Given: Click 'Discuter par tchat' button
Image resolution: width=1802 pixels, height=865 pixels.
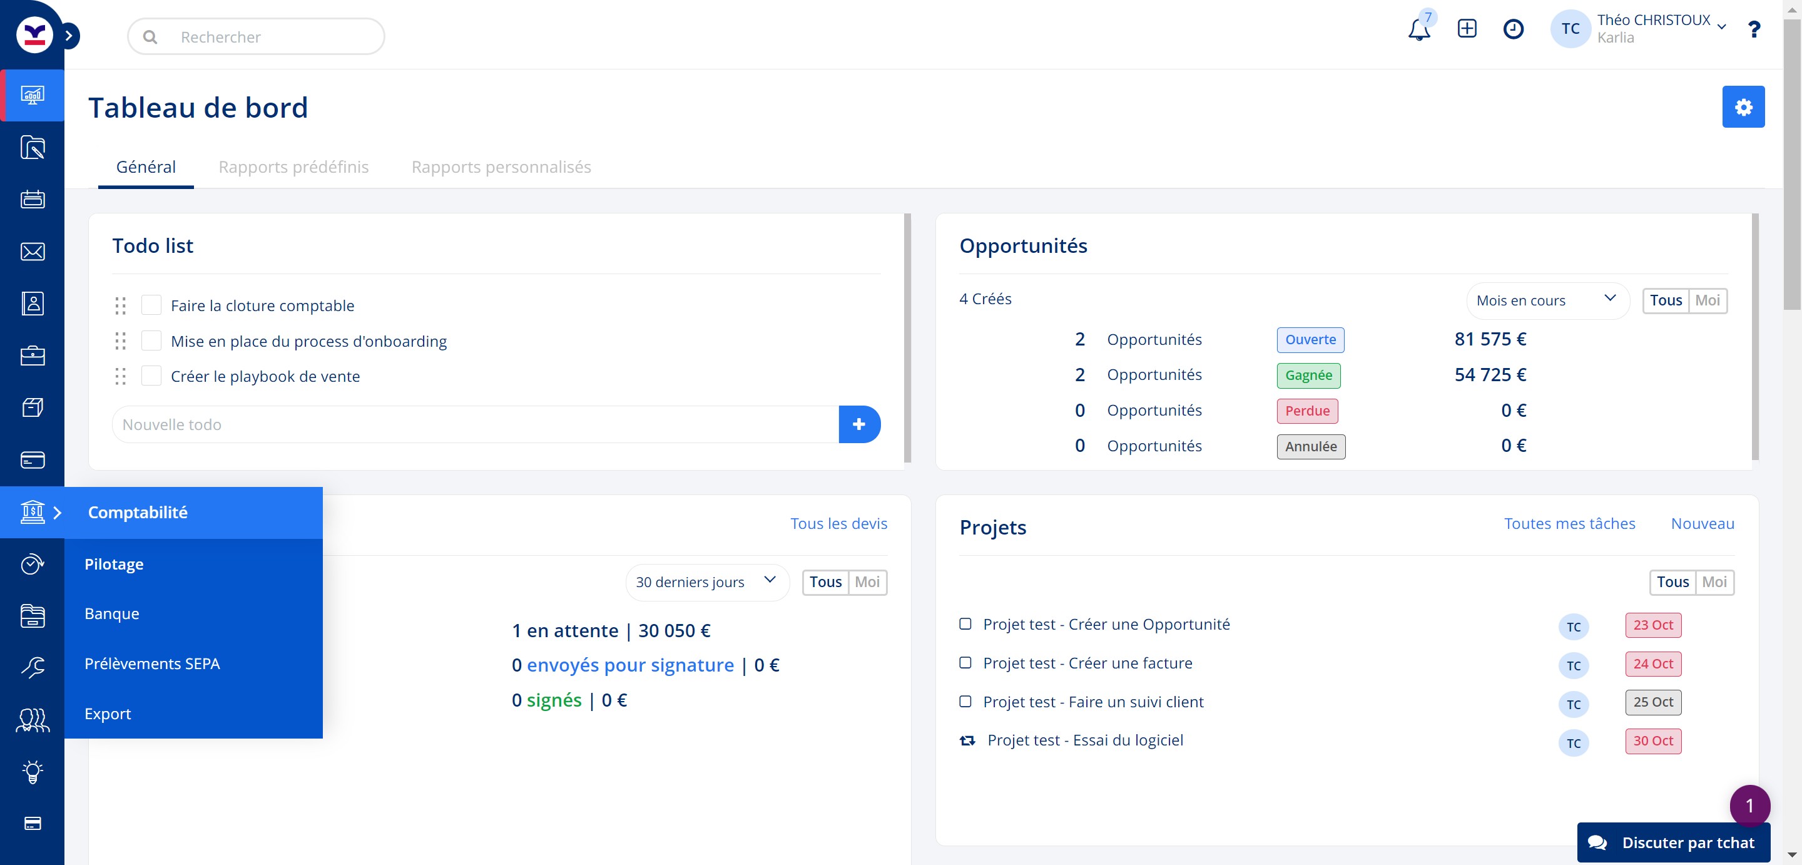Looking at the screenshot, I should (1672, 842).
